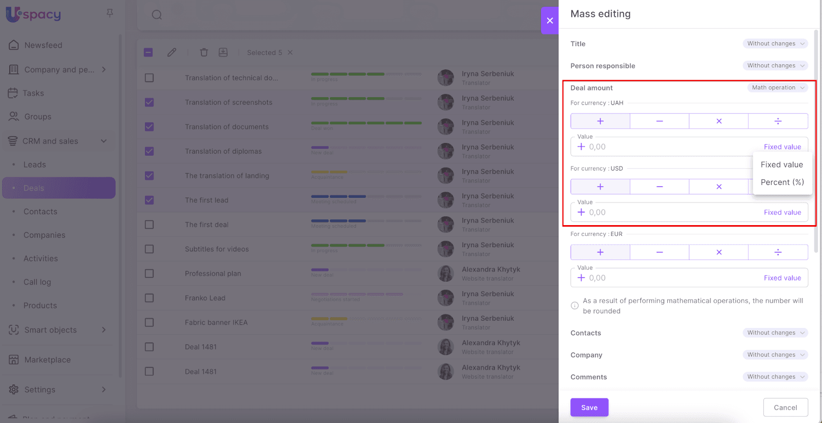The height and width of the screenshot is (423, 822).
Task: Select the divide operation for EUR currency
Action: 778,252
